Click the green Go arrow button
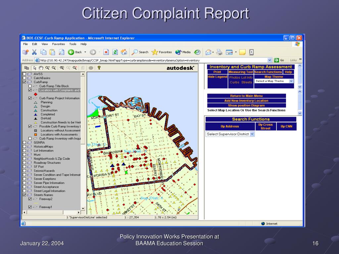 [x=276, y=60]
